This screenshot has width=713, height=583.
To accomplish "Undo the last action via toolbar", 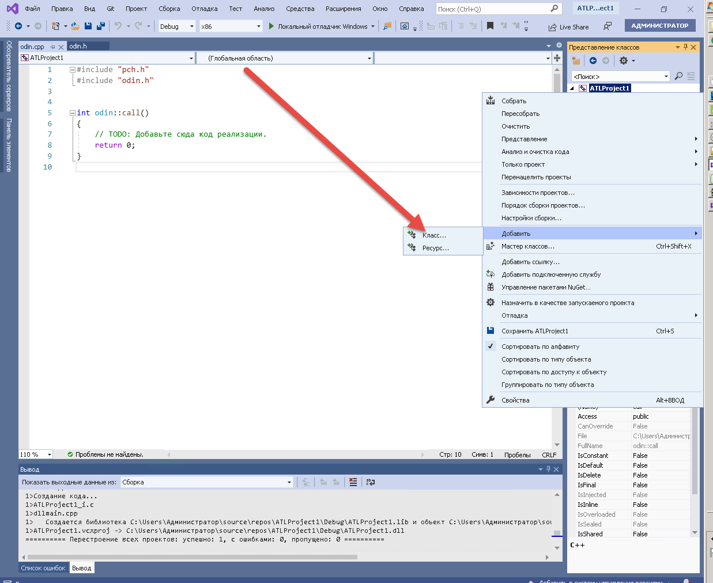I will (x=118, y=26).
